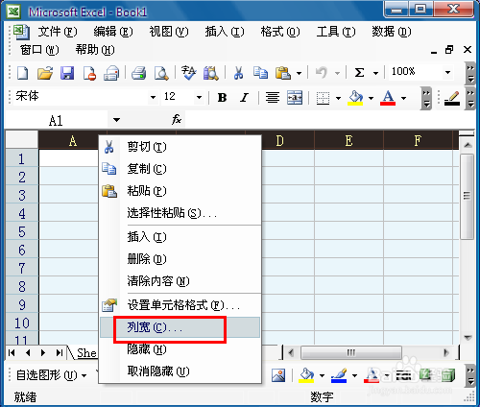The height and width of the screenshot is (407, 480).
Task: Click the Excel workbook icon in menu bar
Action: coord(21,32)
